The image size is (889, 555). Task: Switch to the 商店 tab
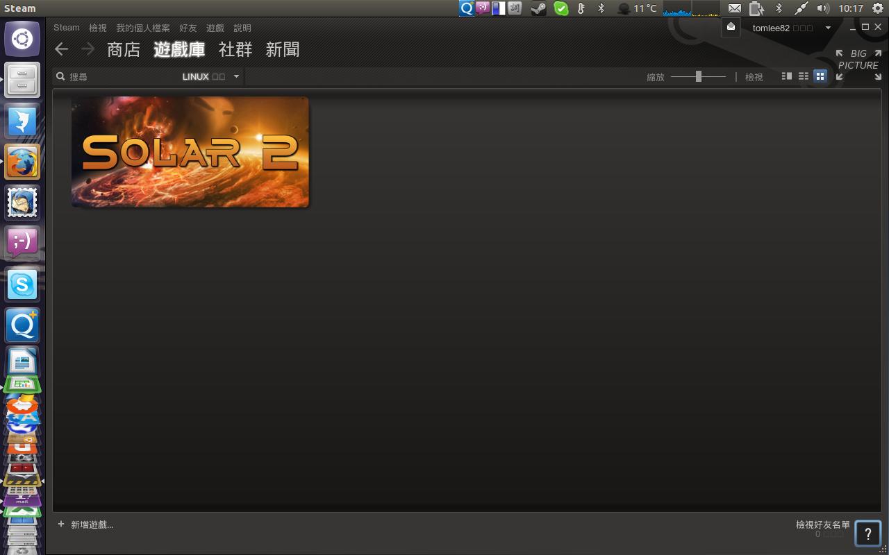124,49
